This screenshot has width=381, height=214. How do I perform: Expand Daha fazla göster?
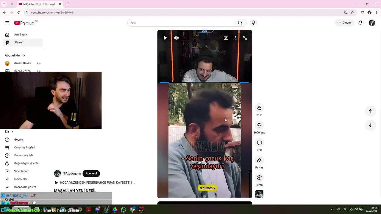point(23,187)
